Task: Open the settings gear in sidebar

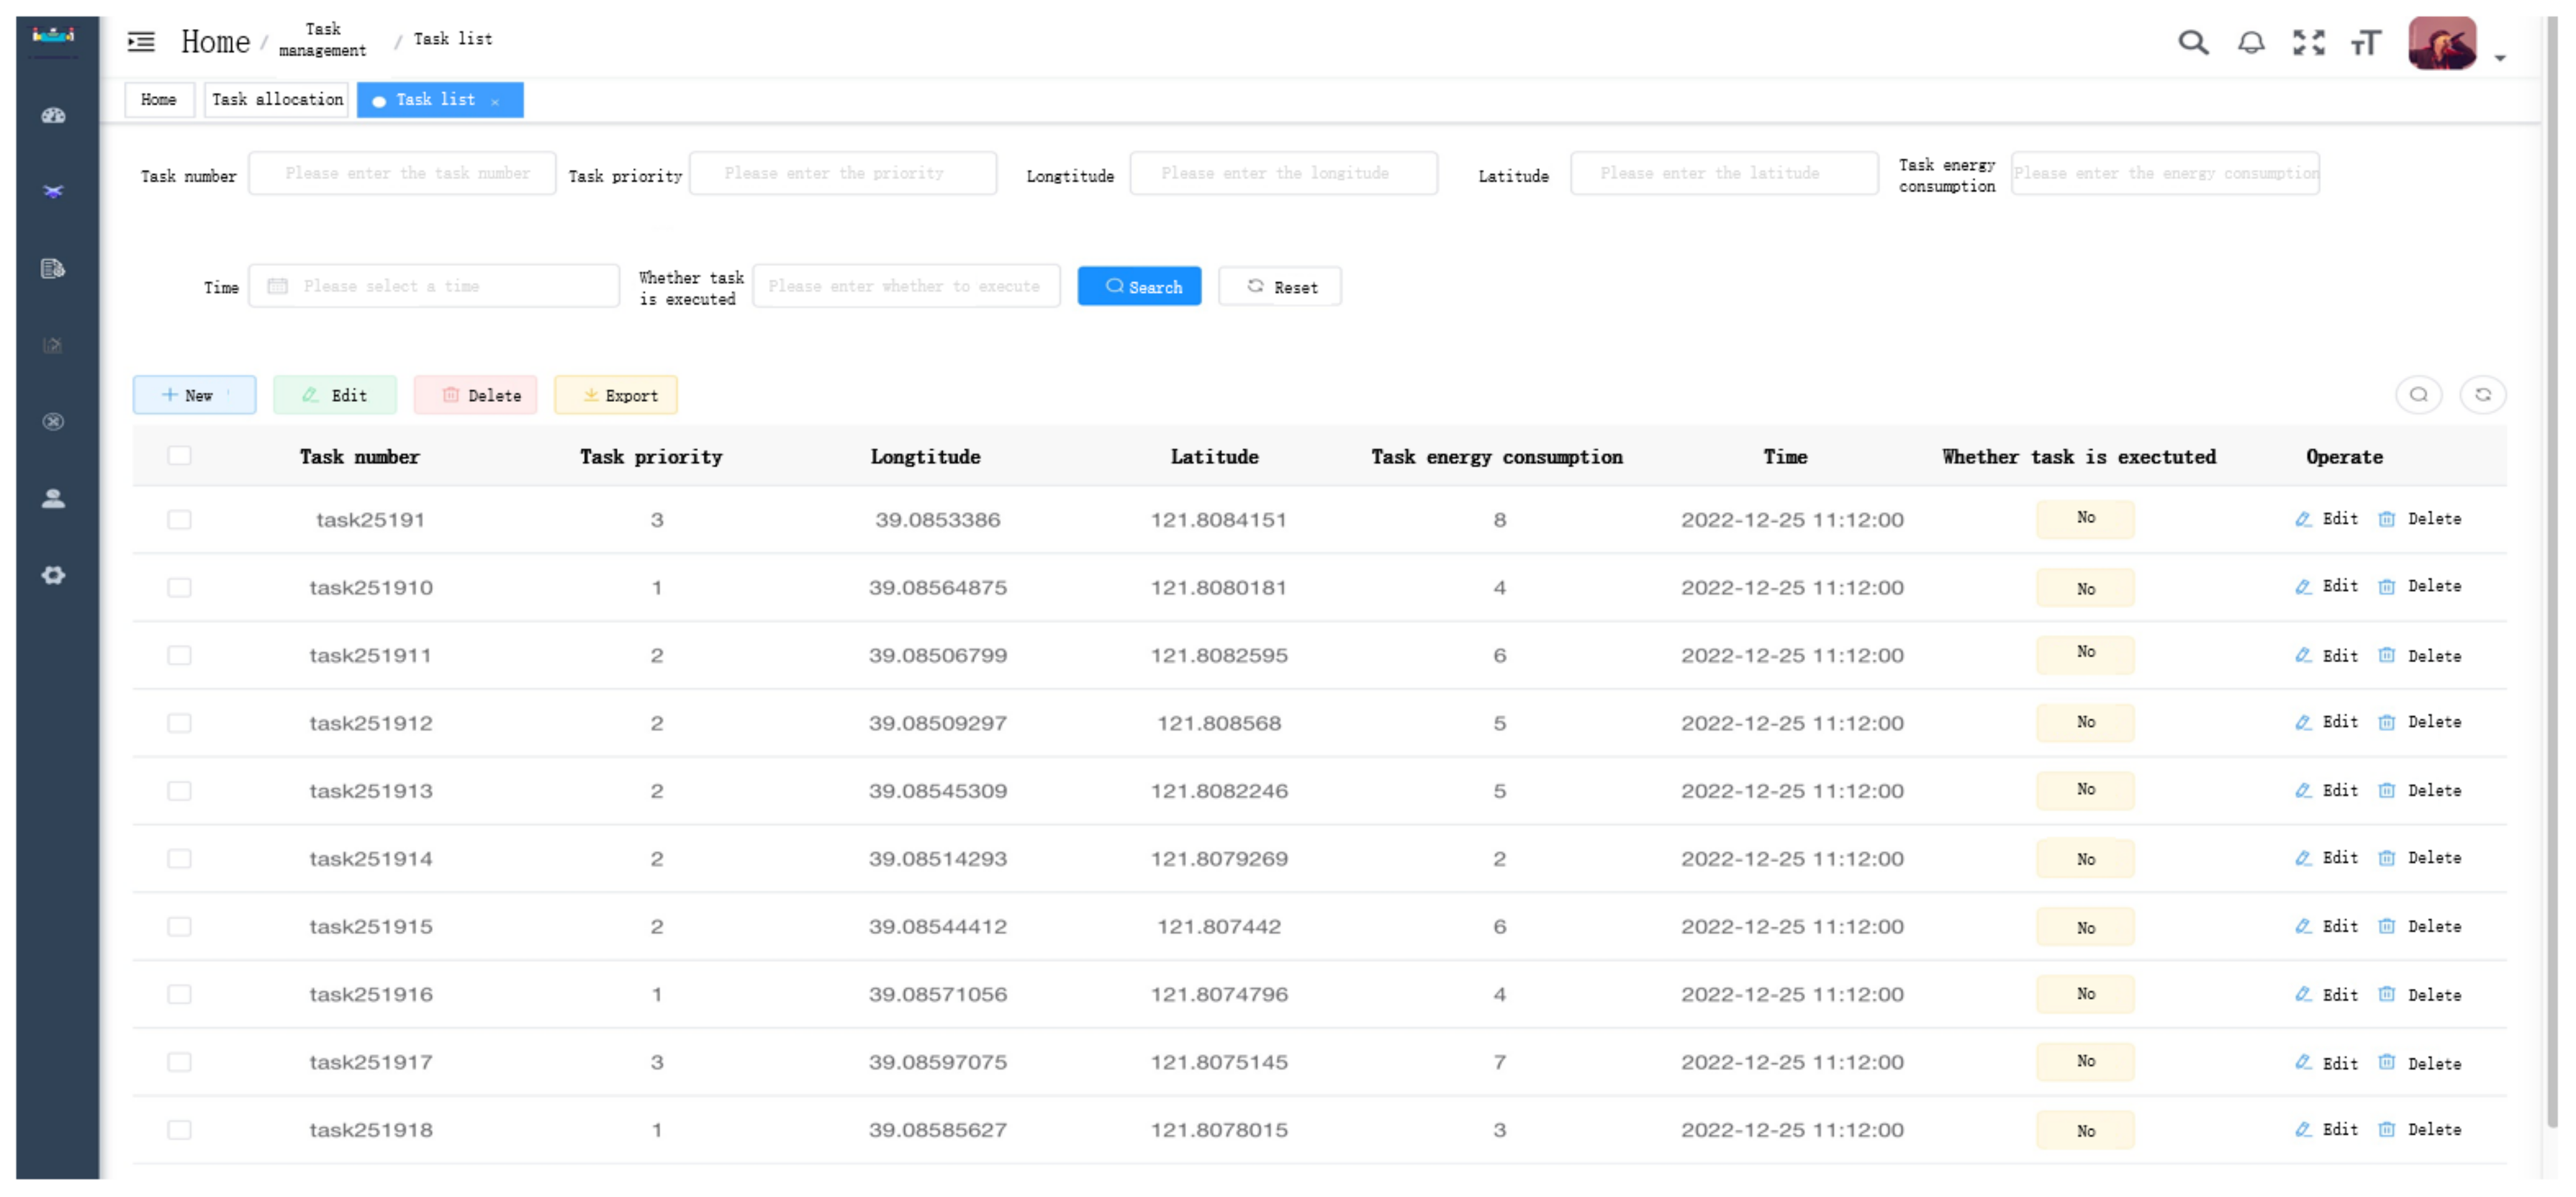Action: pos(53,576)
